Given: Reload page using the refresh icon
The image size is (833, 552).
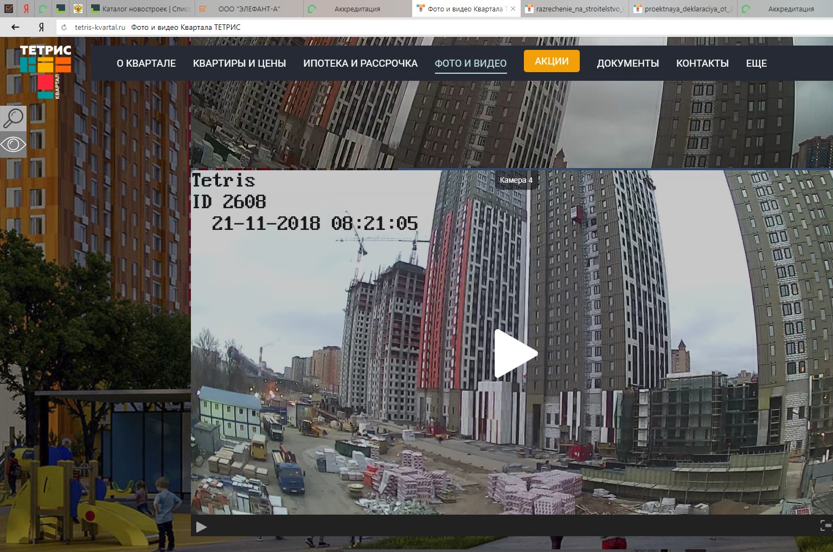Looking at the screenshot, I should point(64,27).
